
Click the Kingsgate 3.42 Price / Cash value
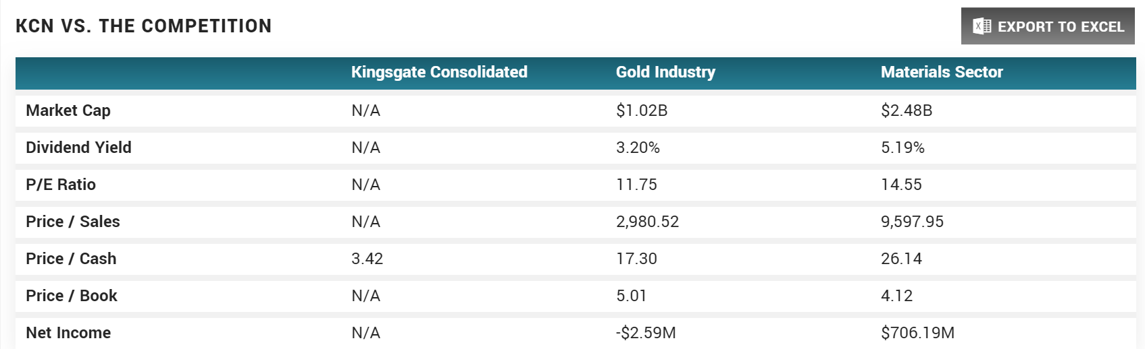(x=367, y=259)
